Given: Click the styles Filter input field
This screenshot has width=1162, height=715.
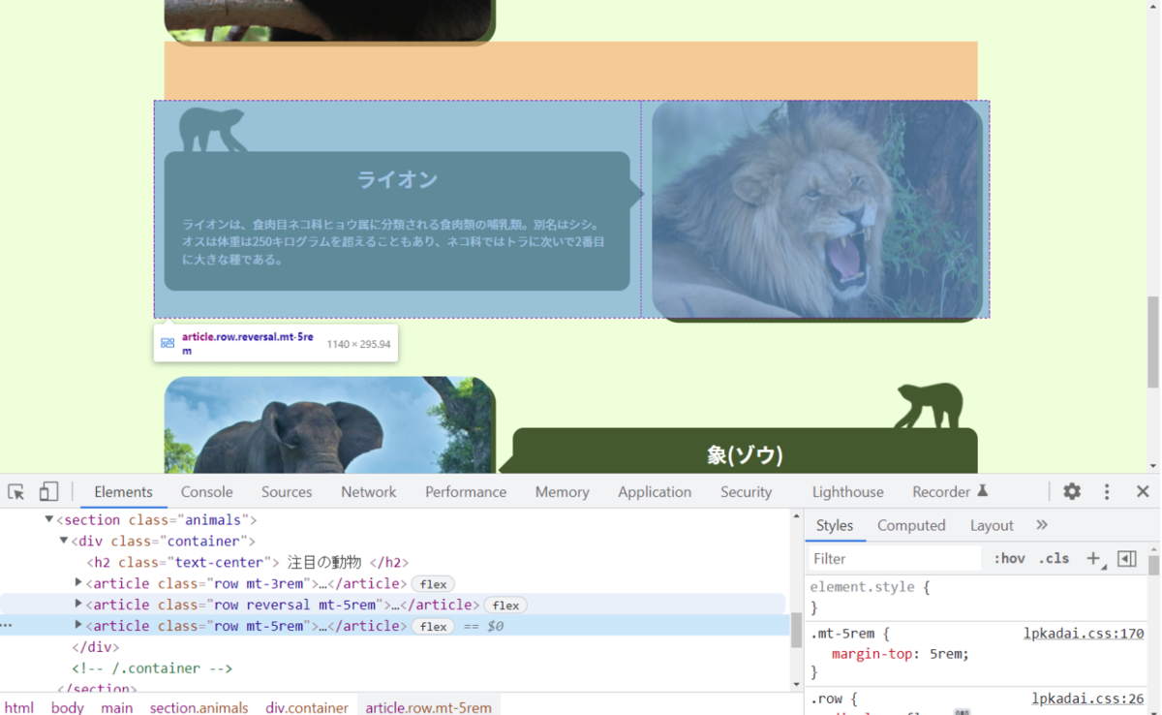Looking at the screenshot, I should pyautogui.click(x=894, y=558).
